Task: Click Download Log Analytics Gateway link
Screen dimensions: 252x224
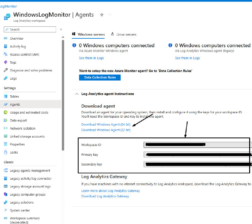Action: tap(105, 196)
